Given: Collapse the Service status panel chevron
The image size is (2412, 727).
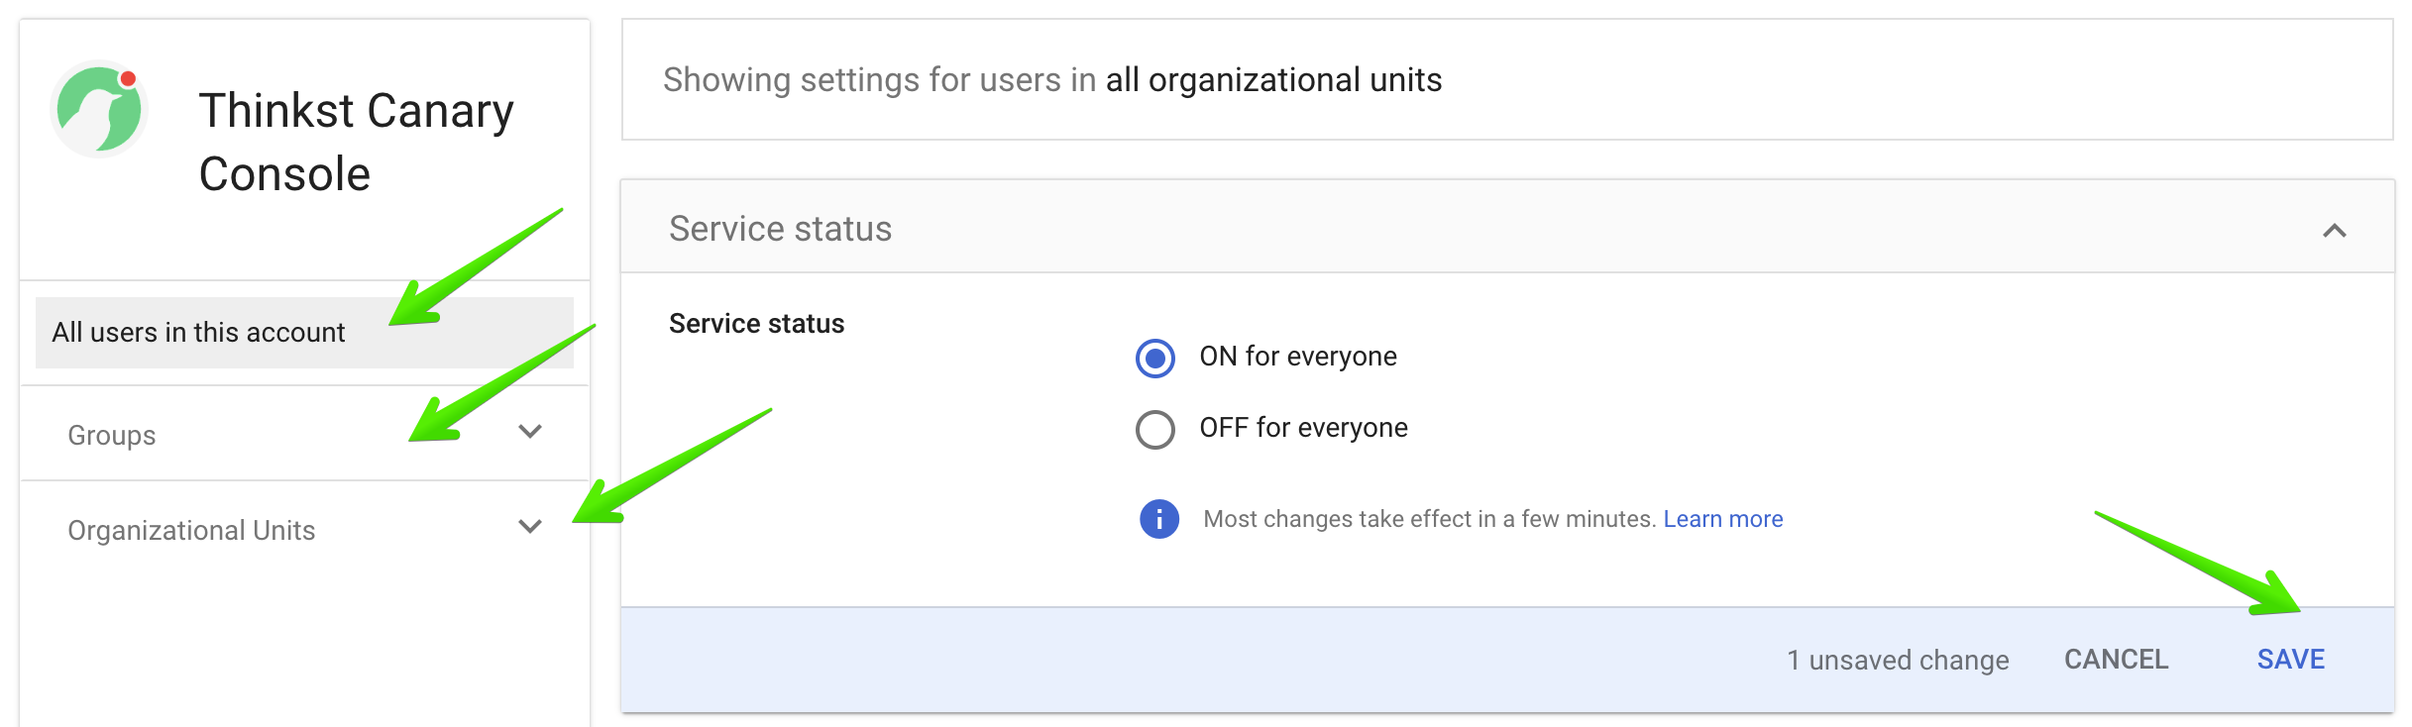Looking at the screenshot, I should [x=2335, y=230].
